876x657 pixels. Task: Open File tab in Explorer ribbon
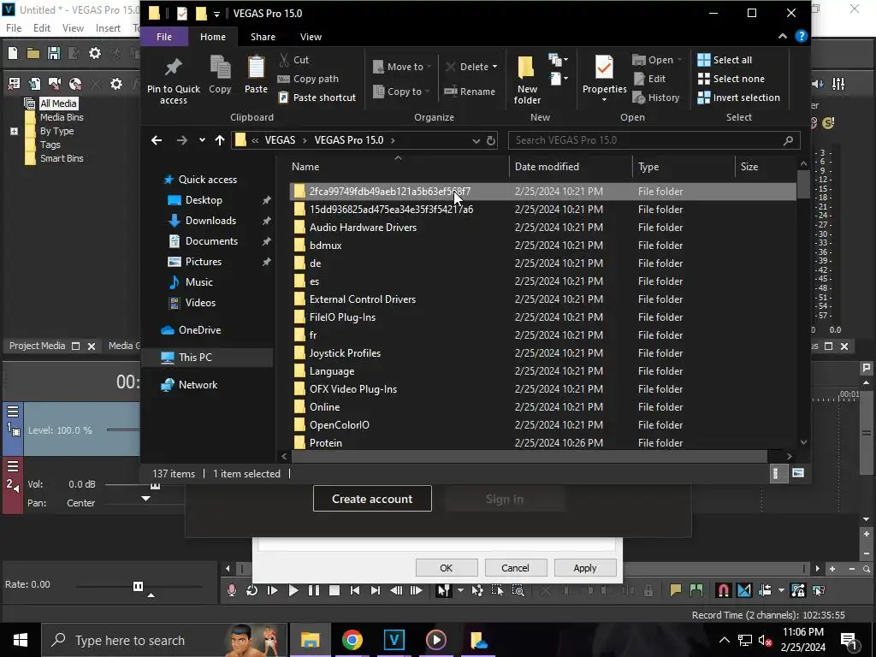(x=164, y=37)
